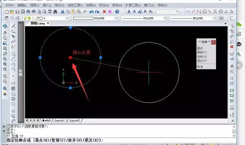Switch to the Layout1 tab
This screenshot has height=145, width=245.
[59, 121]
